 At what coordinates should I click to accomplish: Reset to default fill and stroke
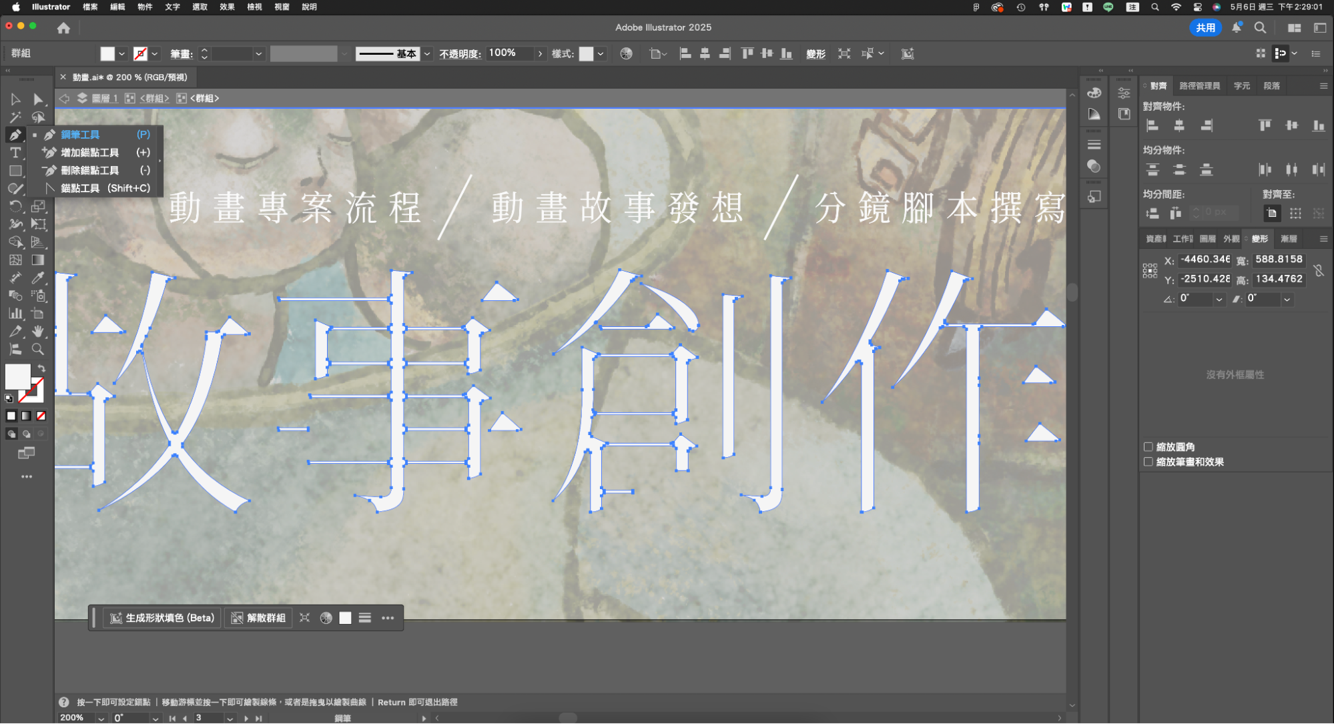pos(9,398)
